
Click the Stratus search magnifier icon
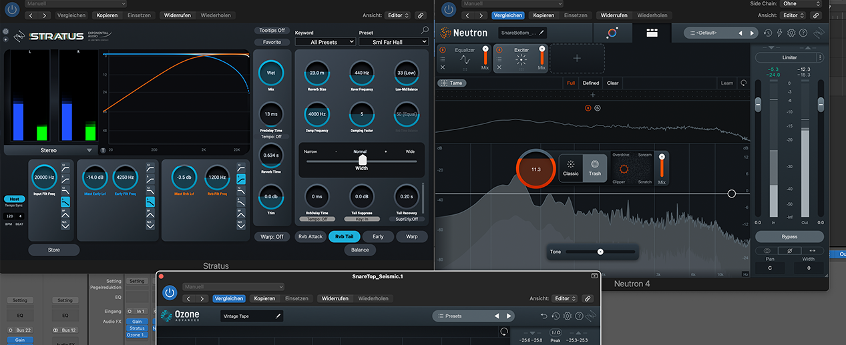click(425, 31)
